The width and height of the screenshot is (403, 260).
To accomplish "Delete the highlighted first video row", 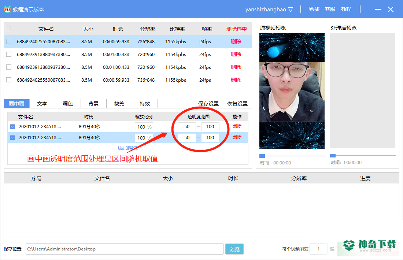I will [x=236, y=41].
